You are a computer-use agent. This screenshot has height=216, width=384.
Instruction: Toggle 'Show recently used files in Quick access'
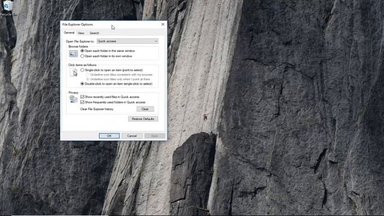click(x=110, y=97)
